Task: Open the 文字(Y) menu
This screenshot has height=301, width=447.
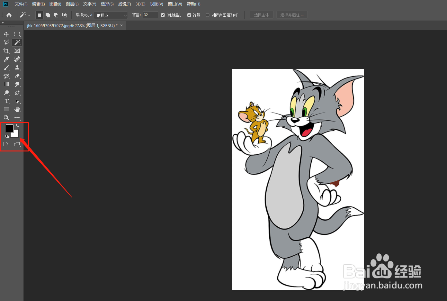Action: (x=90, y=4)
